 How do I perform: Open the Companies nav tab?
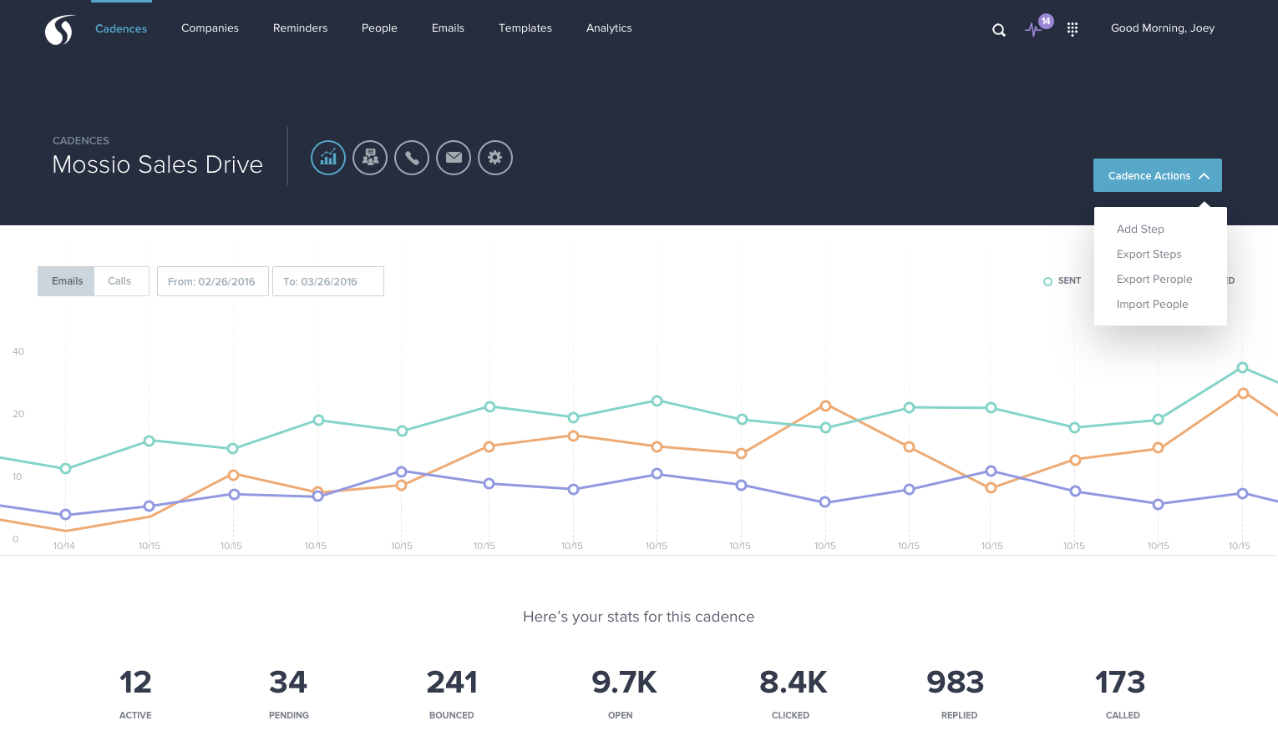click(210, 28)
